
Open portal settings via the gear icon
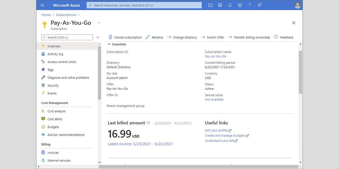point(240,5)
